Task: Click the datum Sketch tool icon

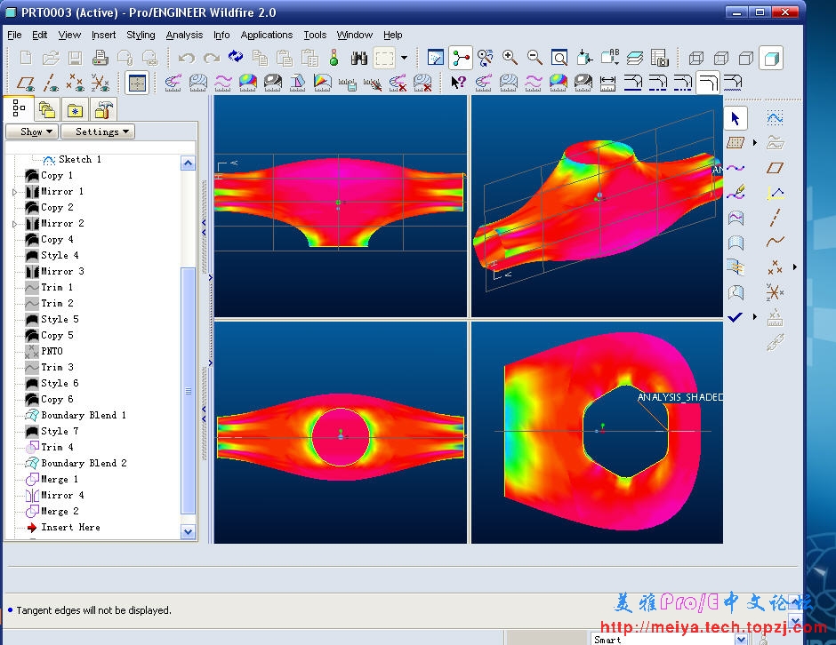Action: tap(775, 117)
